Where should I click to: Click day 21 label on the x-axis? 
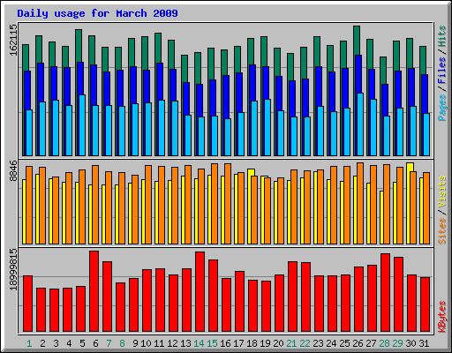[291, 343]
